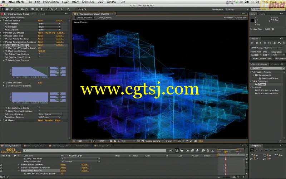
Task: Select the Pen tool
Action: 37,9
